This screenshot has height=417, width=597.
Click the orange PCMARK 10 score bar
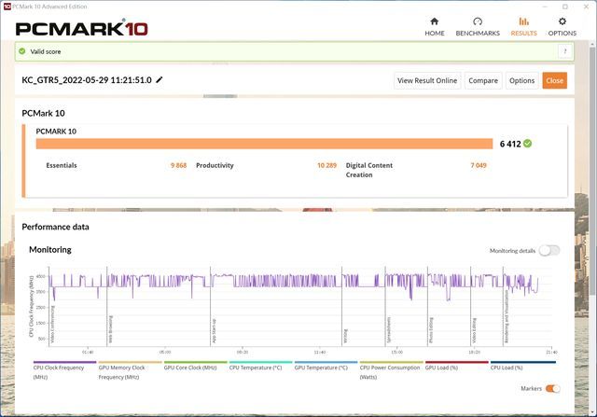(x=264, y=144)
